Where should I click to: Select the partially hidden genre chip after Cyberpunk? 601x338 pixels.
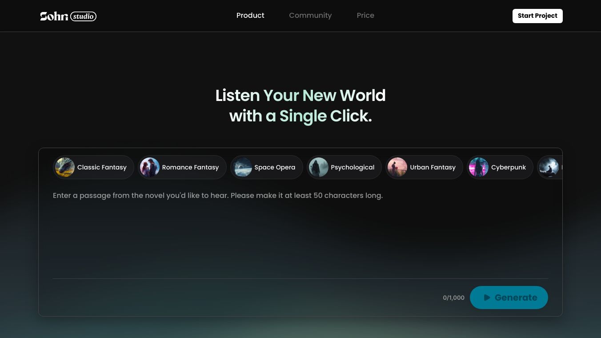click(550, 167)
